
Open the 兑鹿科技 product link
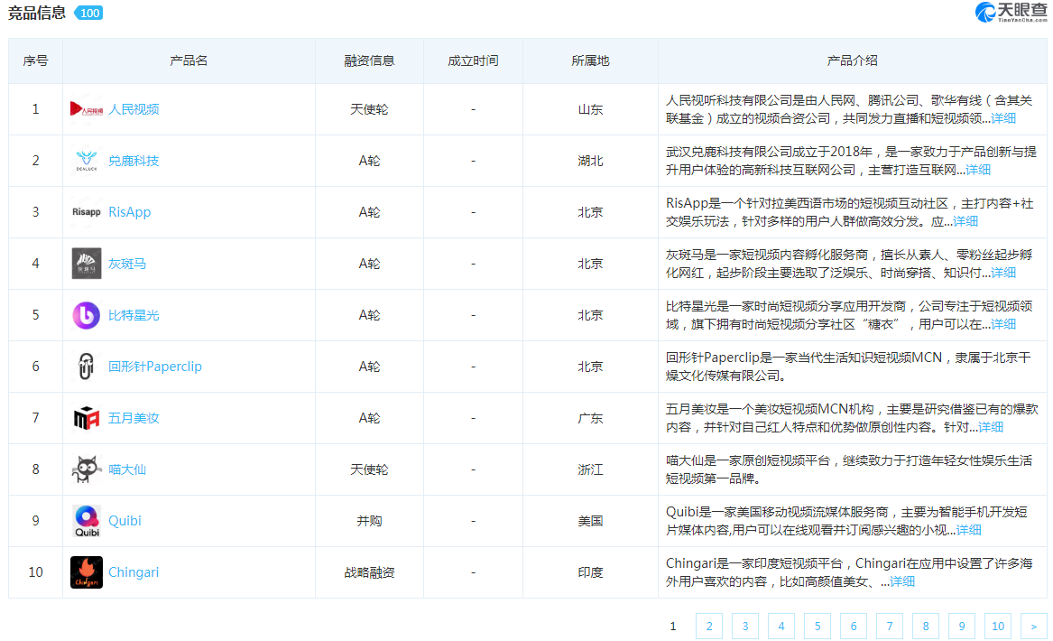click(134, 161)
